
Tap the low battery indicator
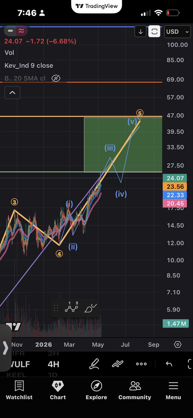172,13
